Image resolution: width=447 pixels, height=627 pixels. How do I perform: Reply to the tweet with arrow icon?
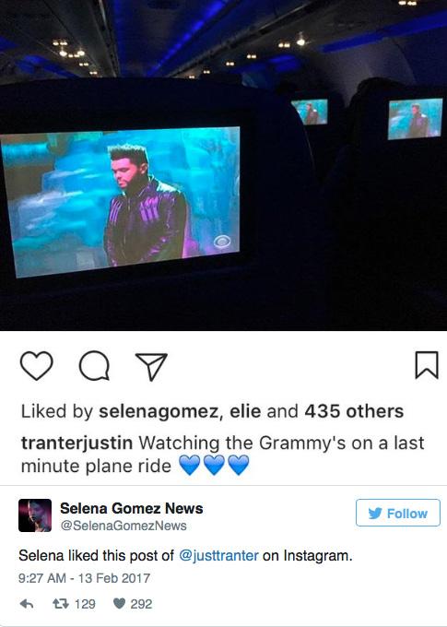coord(27,604)
